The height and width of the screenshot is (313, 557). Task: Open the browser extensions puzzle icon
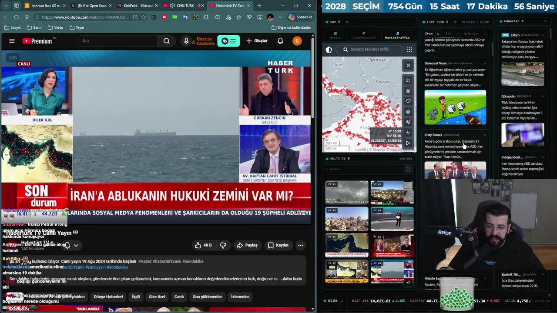click(x=206, y=17)
